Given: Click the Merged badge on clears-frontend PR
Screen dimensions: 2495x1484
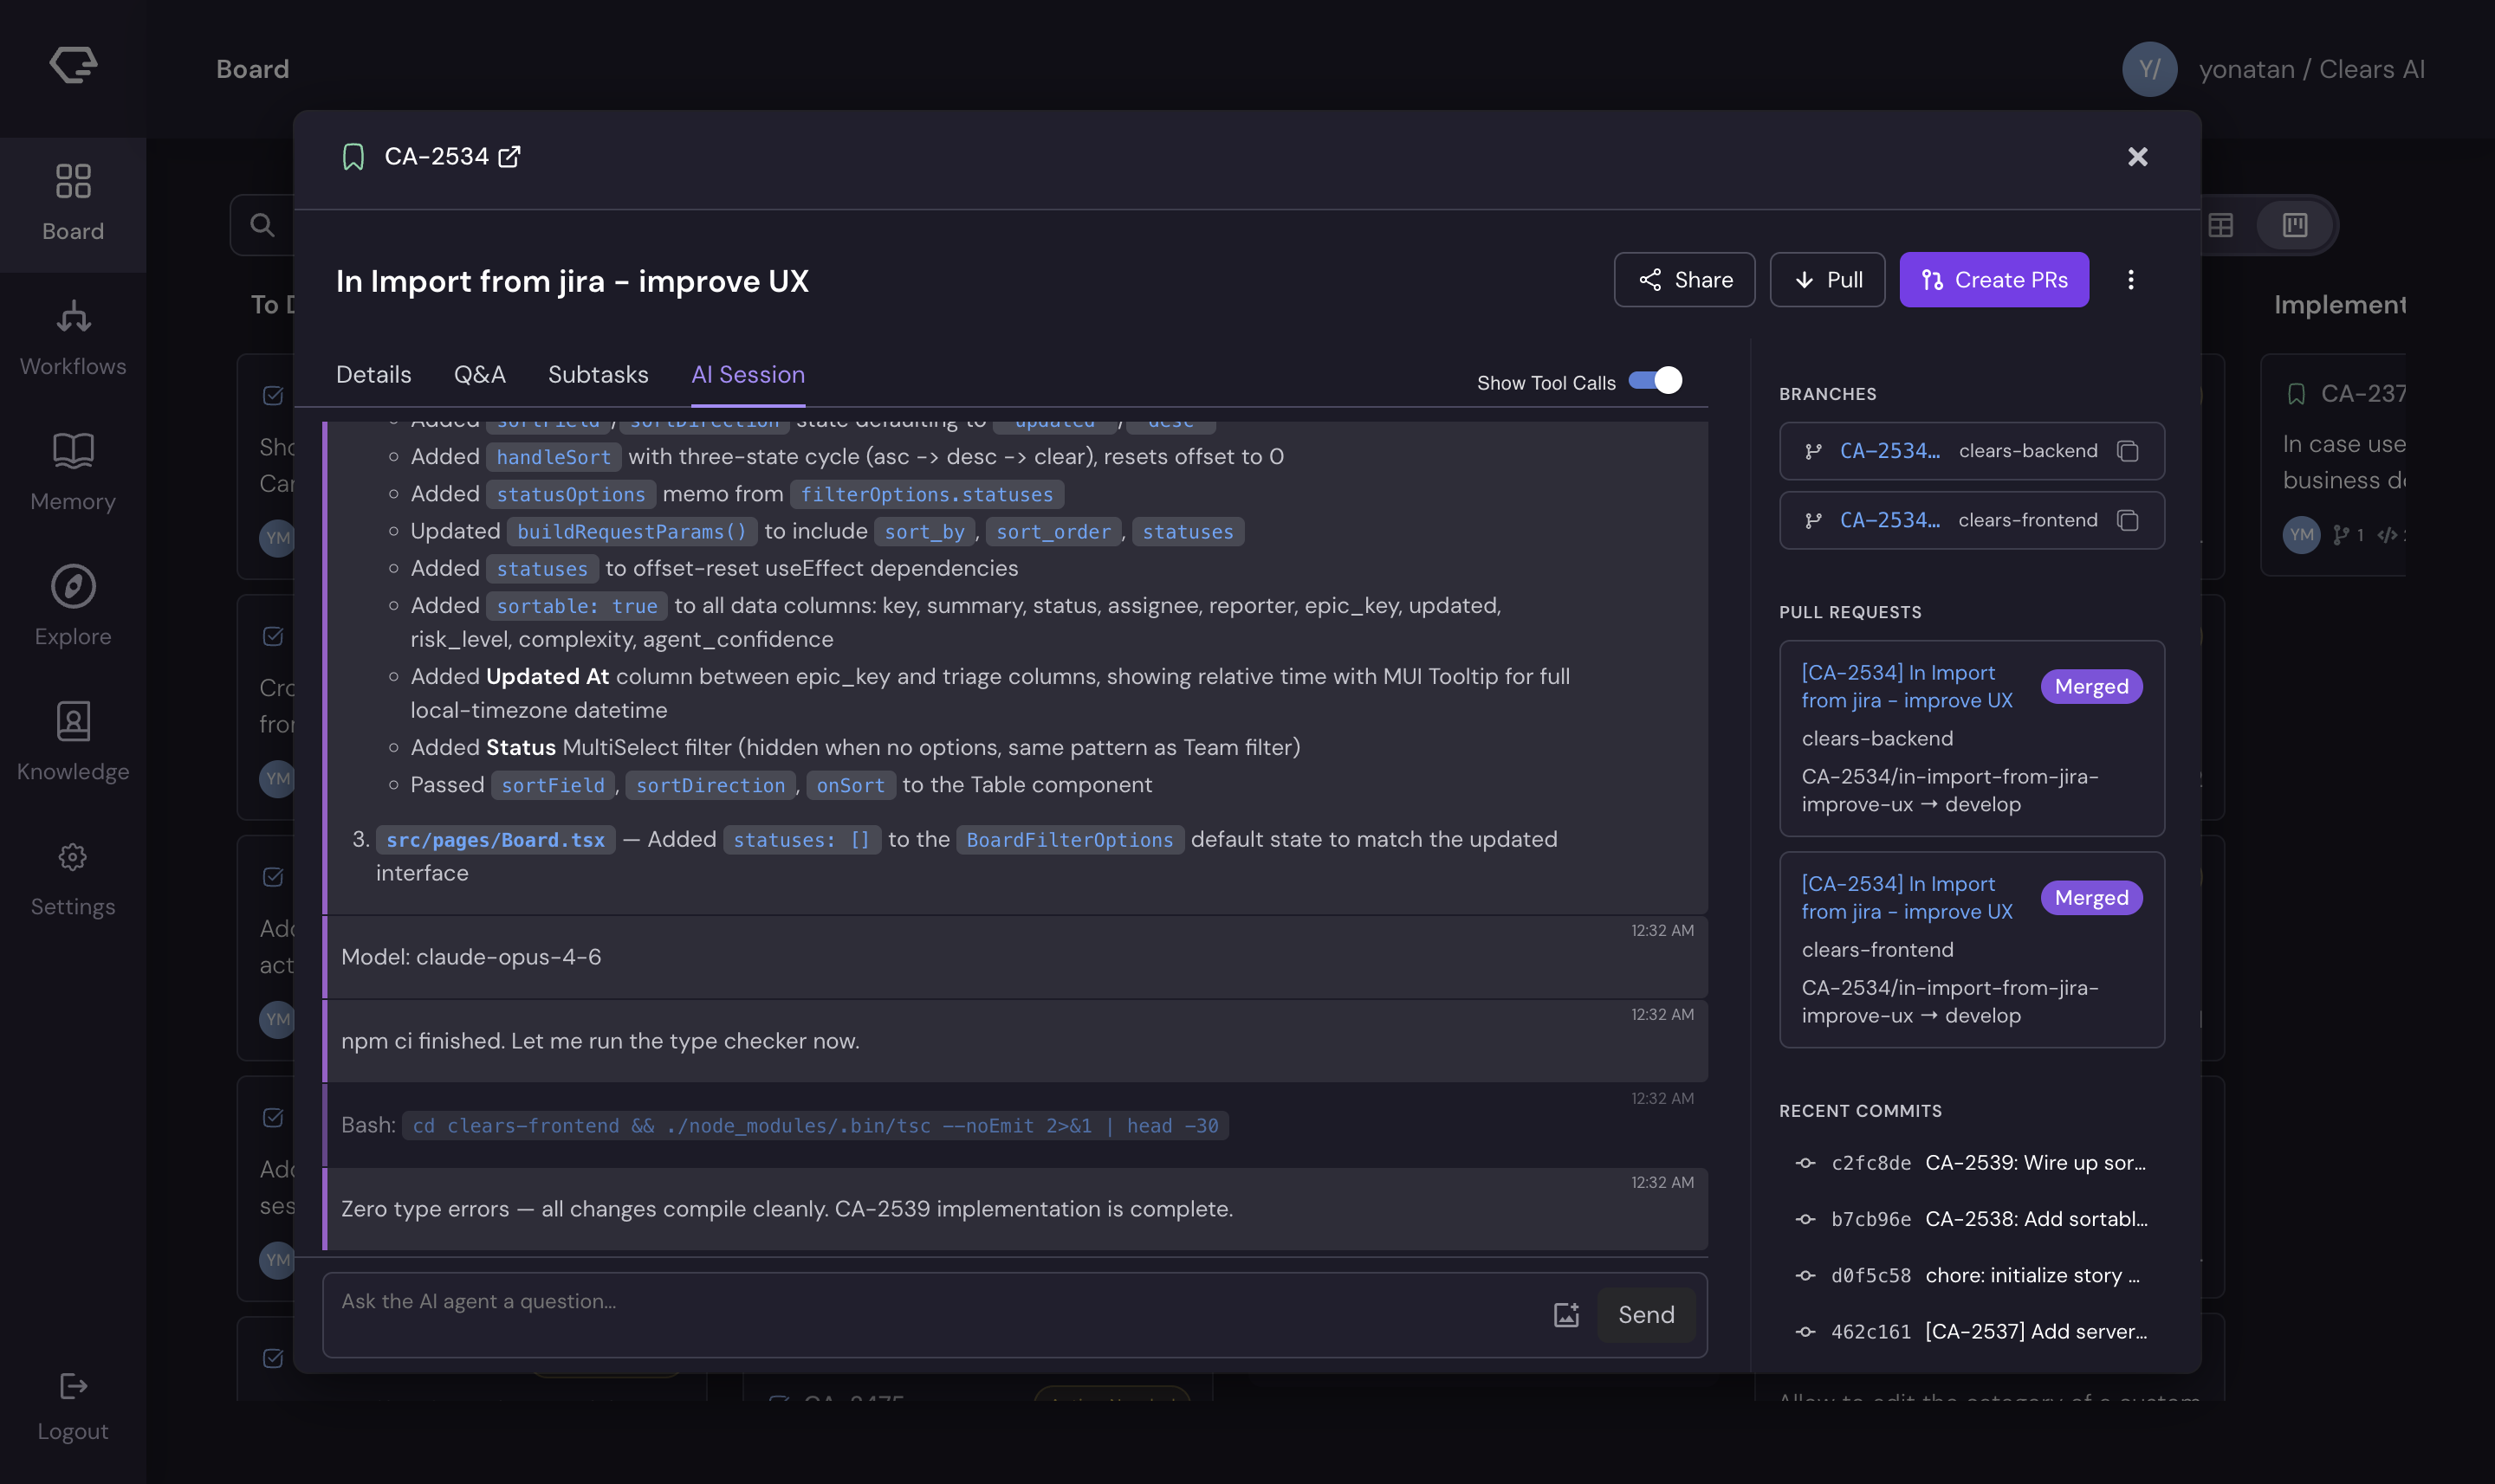Looking at the screenshot, I should [2092, 898].
